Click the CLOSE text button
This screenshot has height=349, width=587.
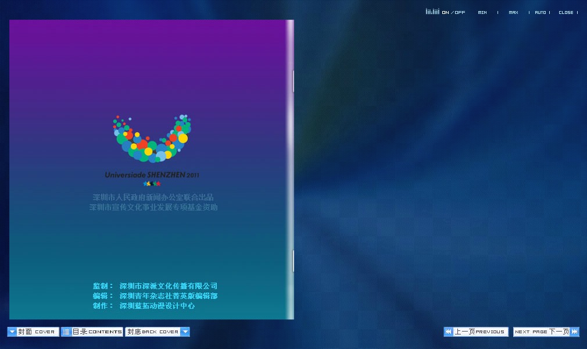pyautogui.click(x=566, y=12)
